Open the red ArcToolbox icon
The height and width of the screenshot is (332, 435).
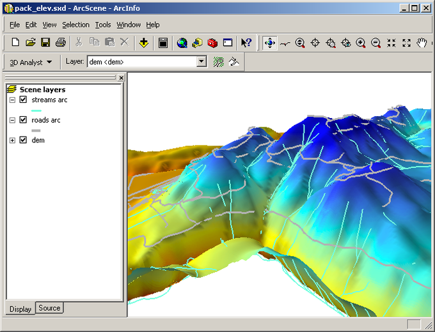pyautogui.click(x=212, y=43)
